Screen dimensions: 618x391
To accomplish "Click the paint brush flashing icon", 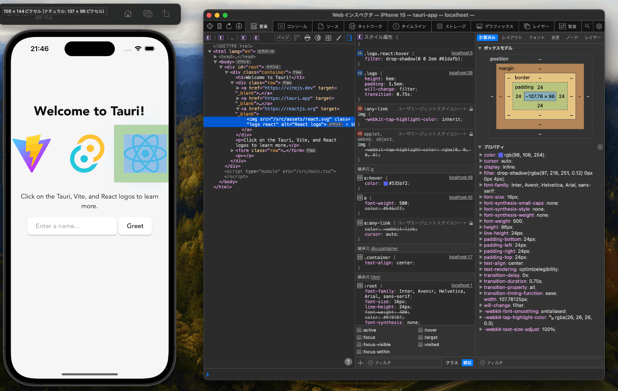I will pos(339,38).
